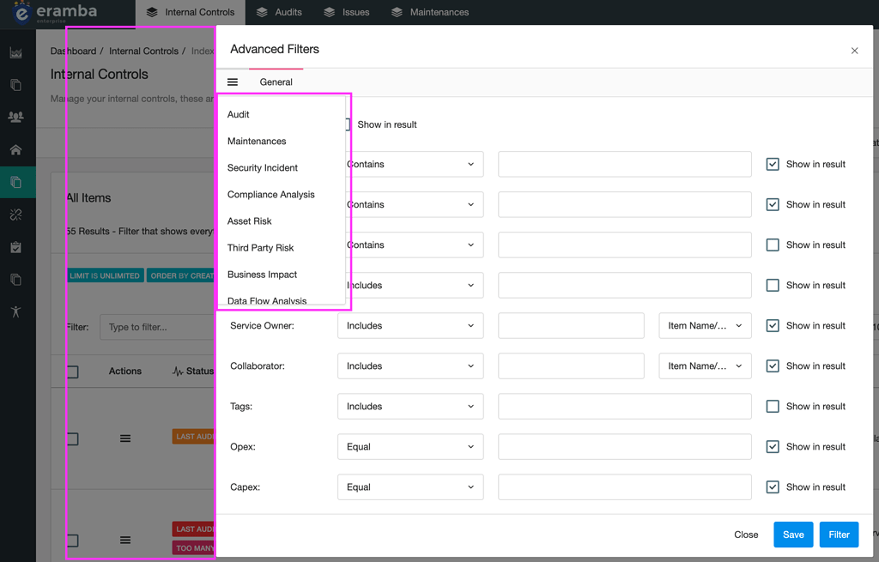Open the accessibility person sidebar icon

pos(15,312)
